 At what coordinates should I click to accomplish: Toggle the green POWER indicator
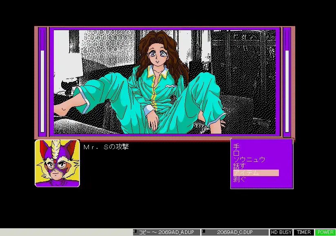click(x=325, y=232)
